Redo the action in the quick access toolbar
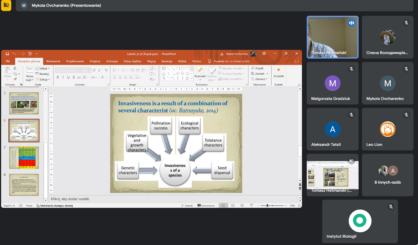 coord(23,54)
